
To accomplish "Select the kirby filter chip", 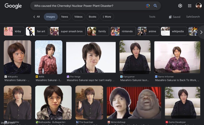I will click(14, 31).
